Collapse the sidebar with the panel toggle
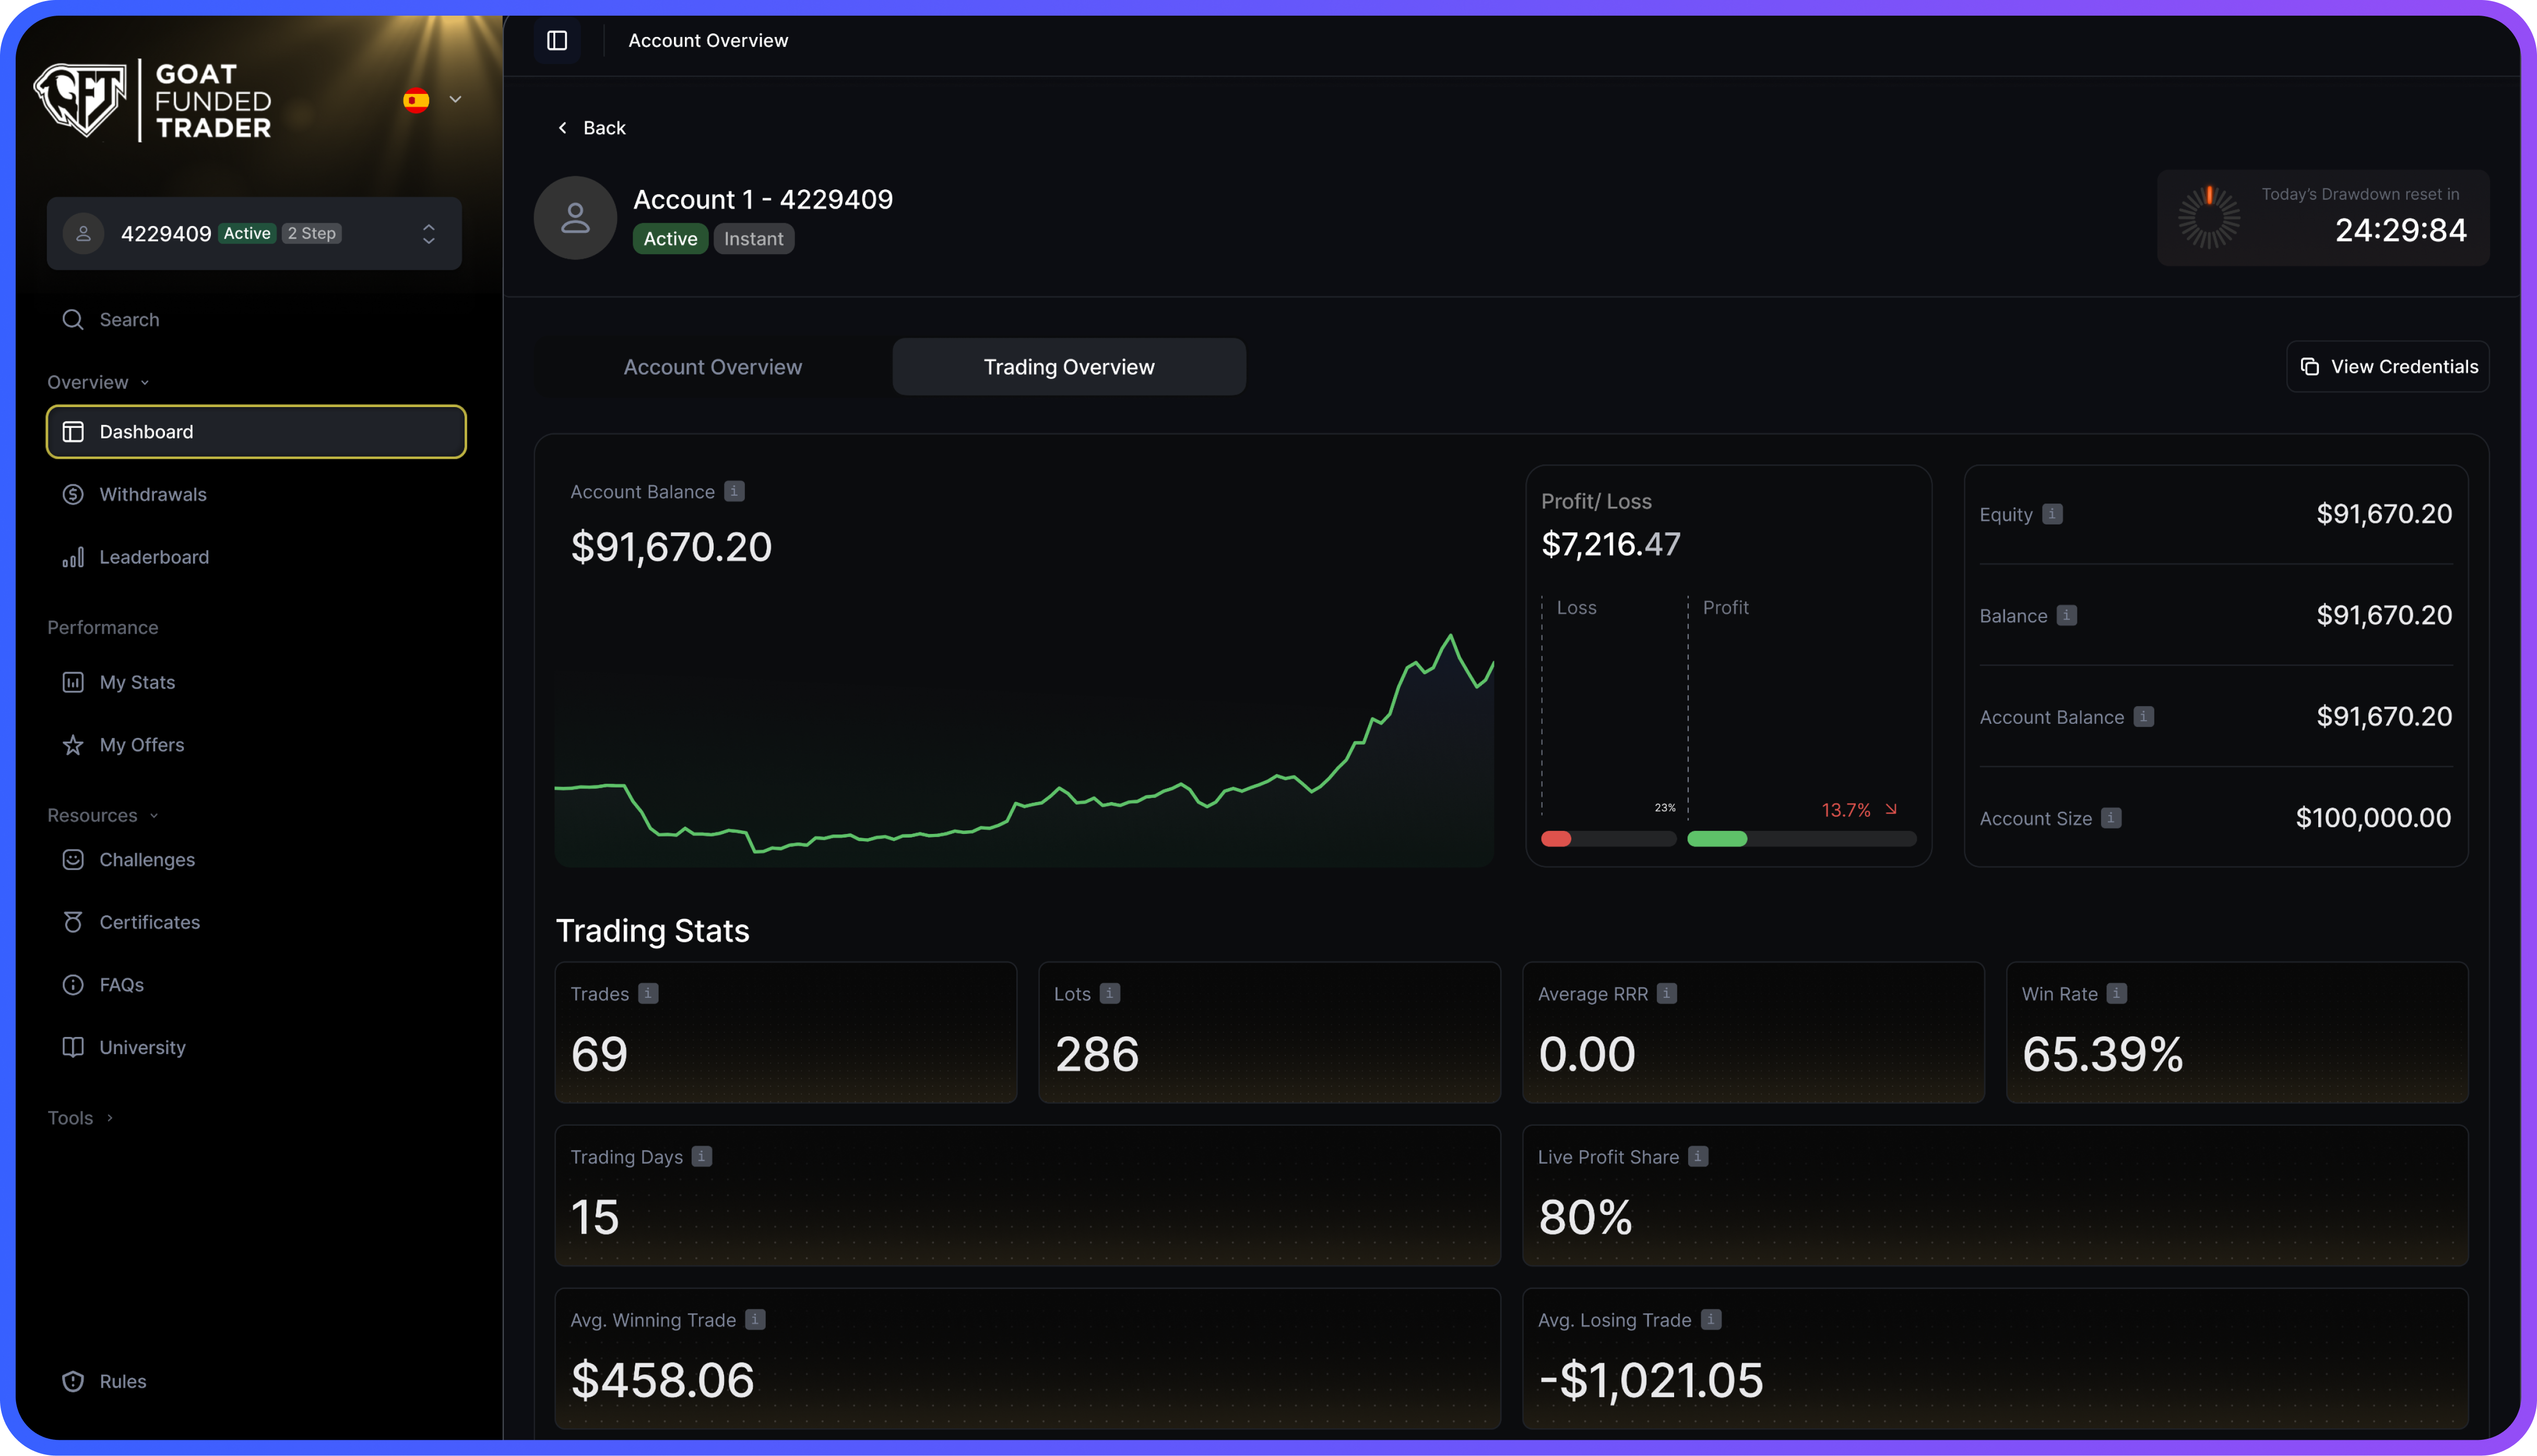 click(557, 41)
